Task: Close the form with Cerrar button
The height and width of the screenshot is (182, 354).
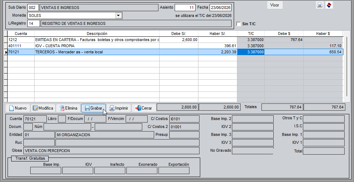Action: [x=144, y=108]
